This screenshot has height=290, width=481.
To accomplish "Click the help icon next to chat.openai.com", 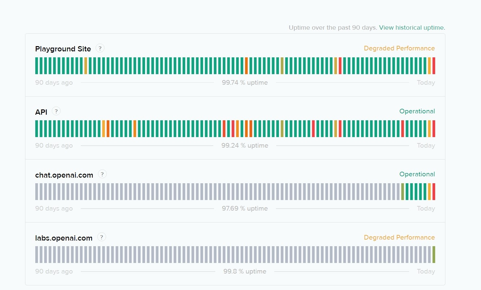I will (102, 174).
